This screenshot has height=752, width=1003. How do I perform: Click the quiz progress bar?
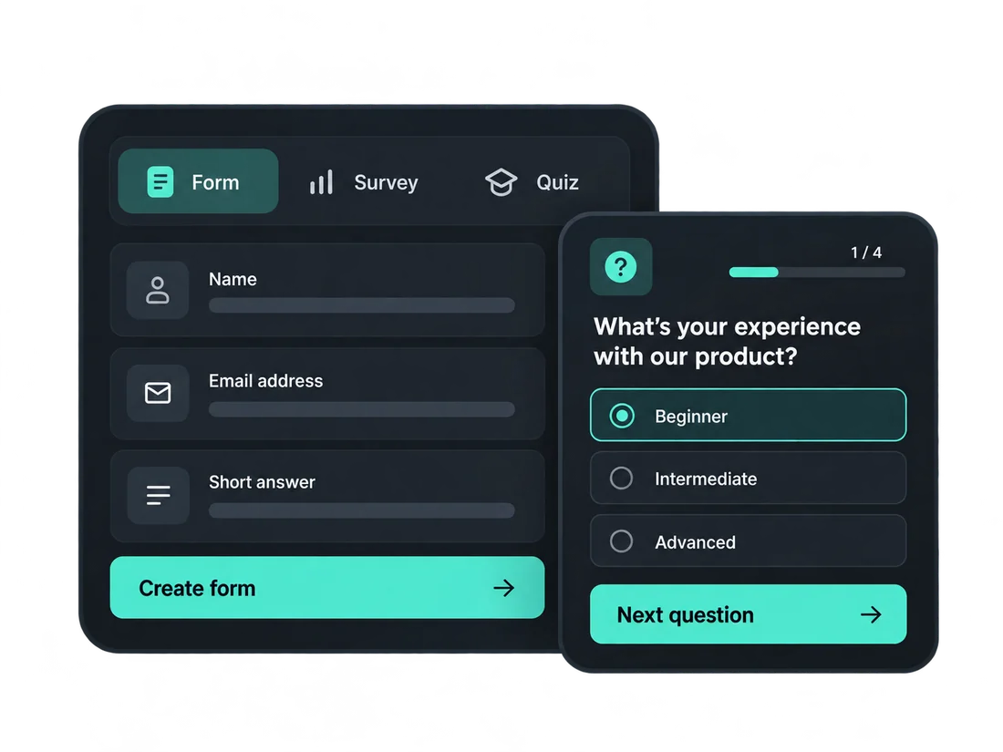tap(817, 273)
